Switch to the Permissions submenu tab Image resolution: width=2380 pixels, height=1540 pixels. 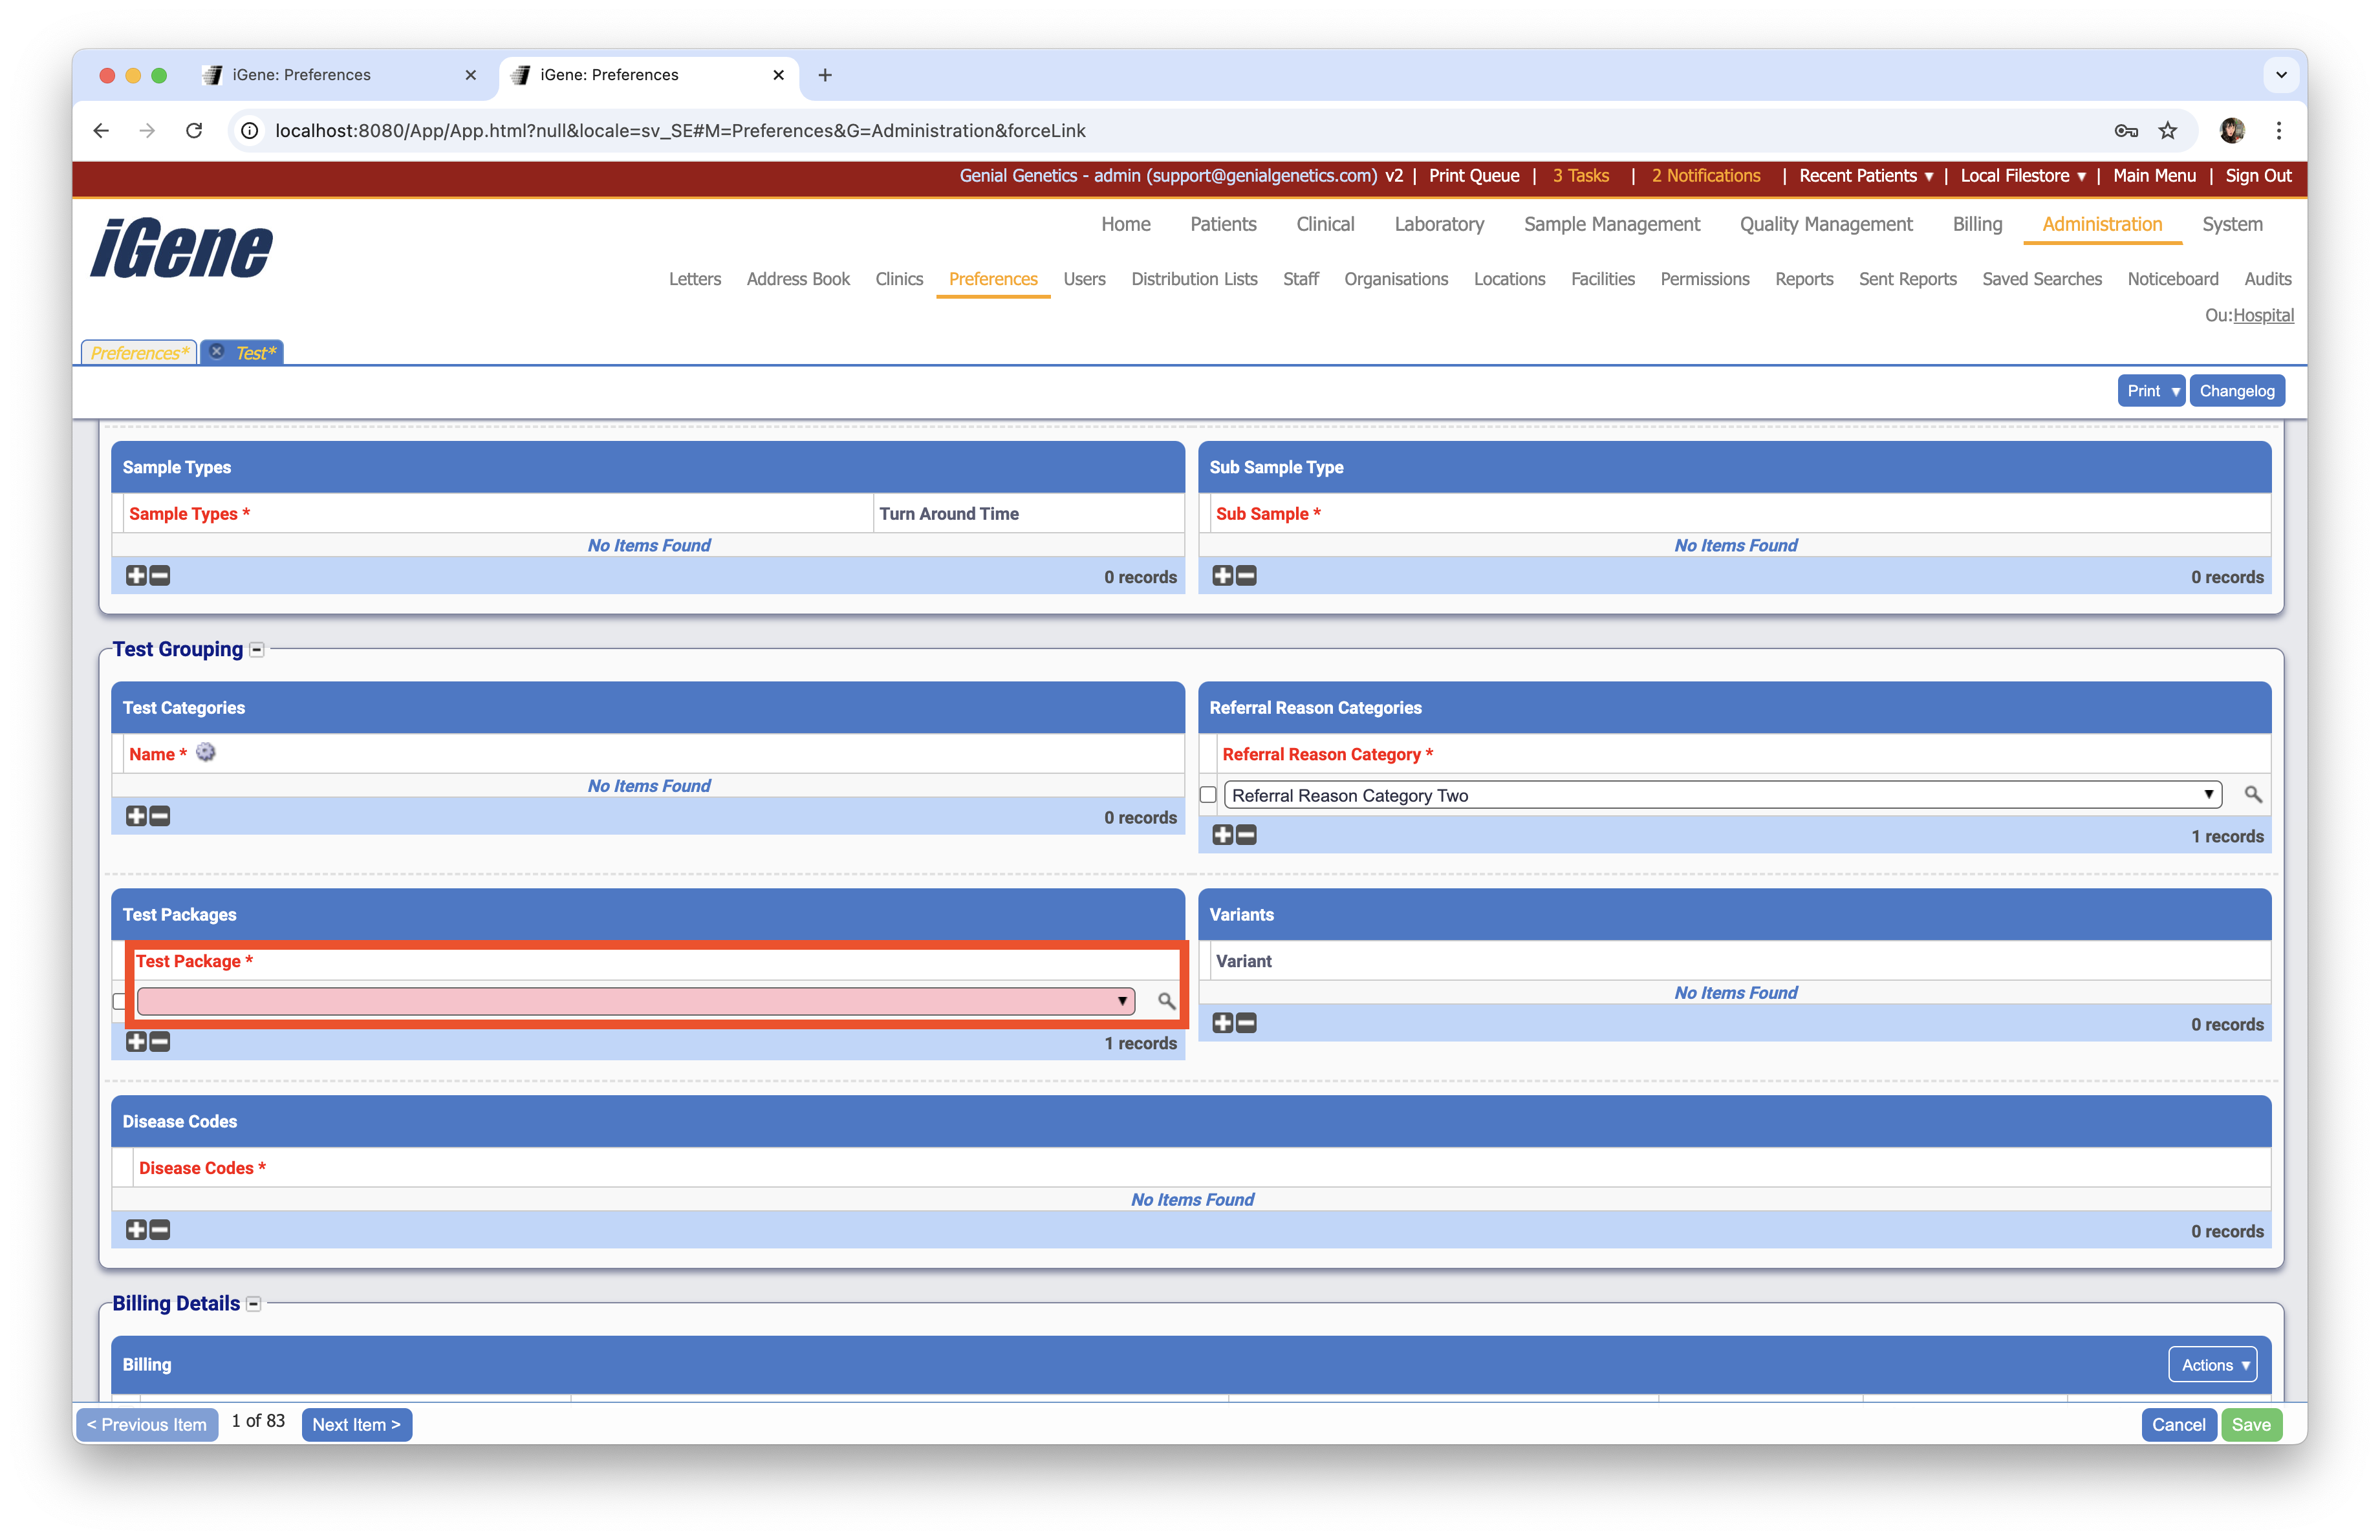pos(1704,279)
